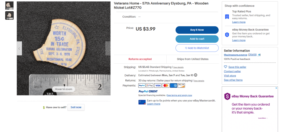Click the Visa payment icon
Image resolution: width=286 pixels, height=132 pixels.
tap(158, 85)
